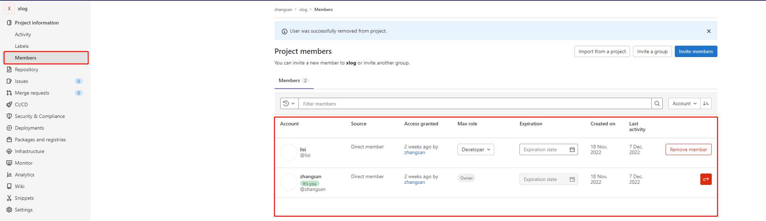766x221 pixels.
Task: Dismiss the user removed alert banner
Action: click(709, 31)
